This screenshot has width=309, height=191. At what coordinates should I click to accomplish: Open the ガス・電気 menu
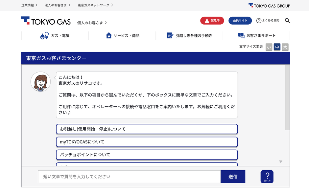[55, 35]
